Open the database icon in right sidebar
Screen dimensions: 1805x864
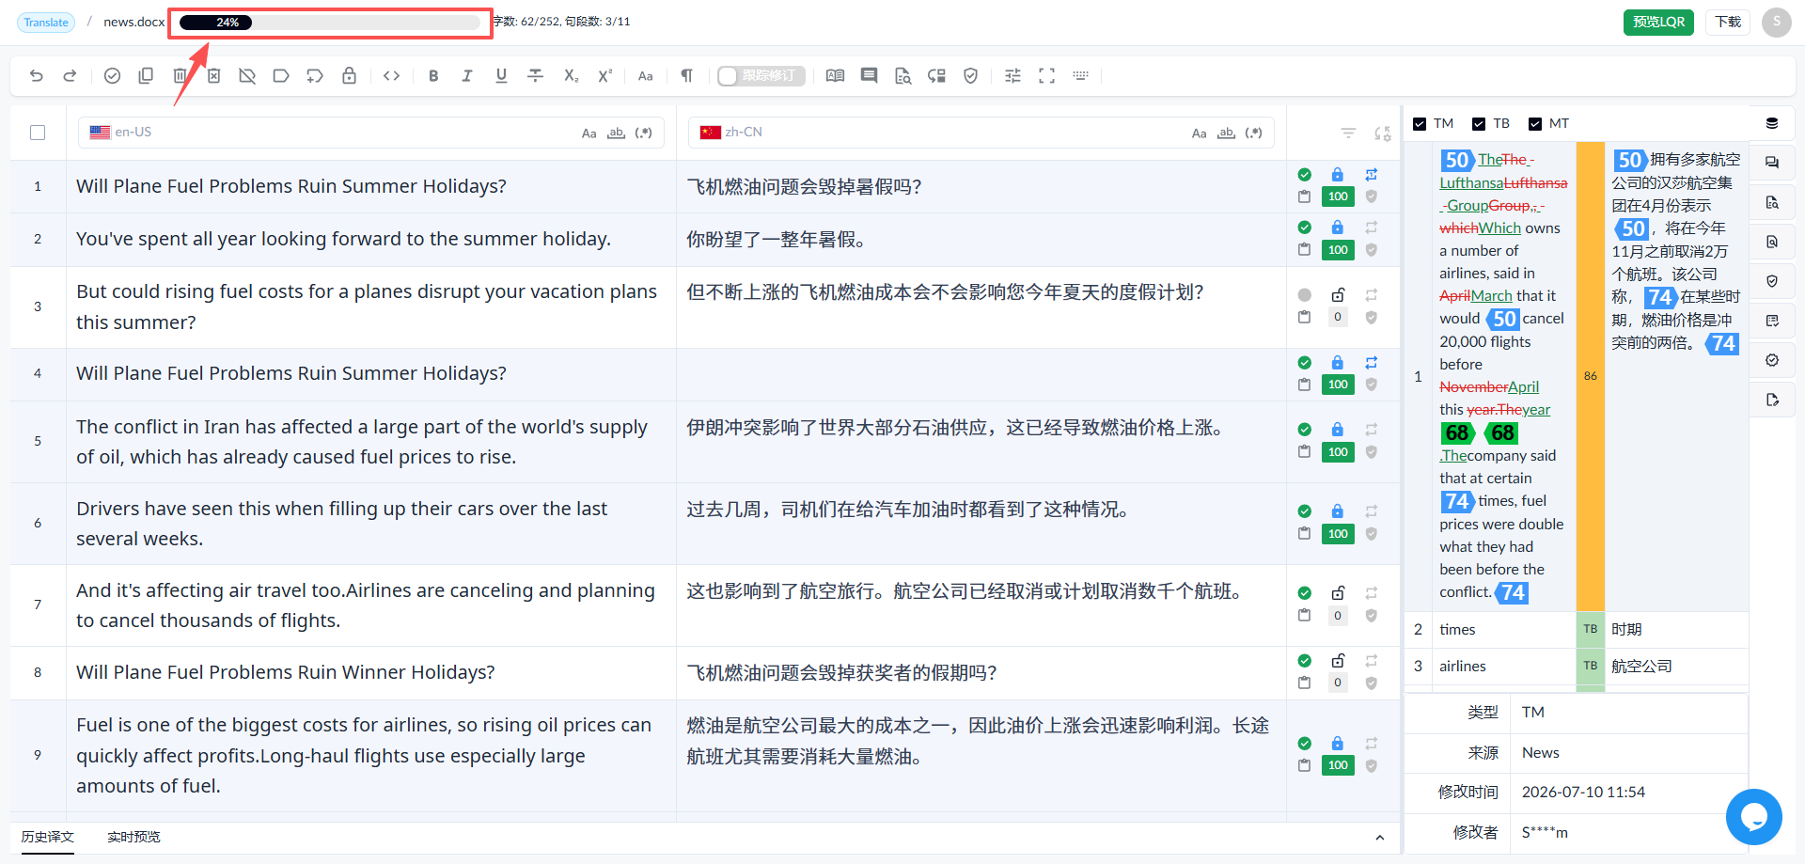pyautogui.click(x=1772, y=123)
